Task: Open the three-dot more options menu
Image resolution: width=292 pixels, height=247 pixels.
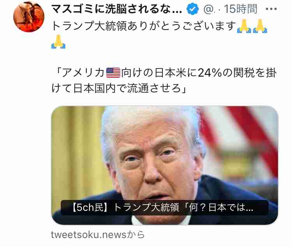Action: (271, 9)
